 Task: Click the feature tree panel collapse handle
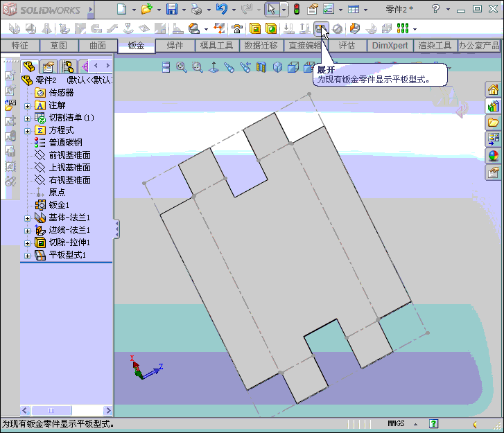[x=116, y=229]
